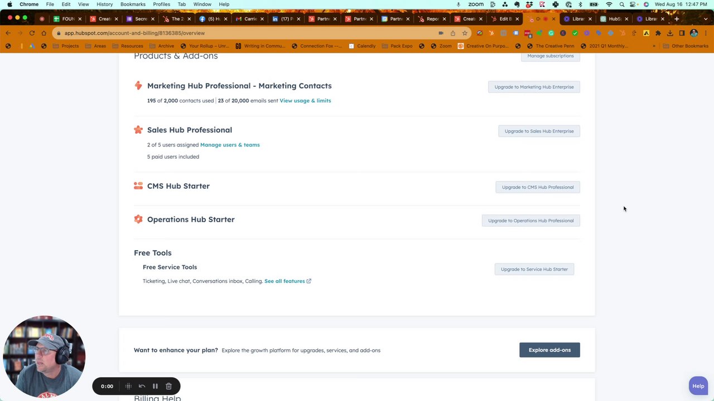Viewport: 714px width, 401px height.
Task: Click the CMS Hub Starter icon
Action: 138,185
